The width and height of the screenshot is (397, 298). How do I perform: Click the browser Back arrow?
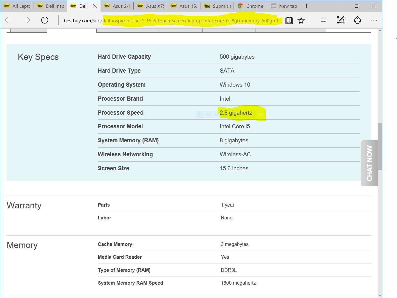9,20
